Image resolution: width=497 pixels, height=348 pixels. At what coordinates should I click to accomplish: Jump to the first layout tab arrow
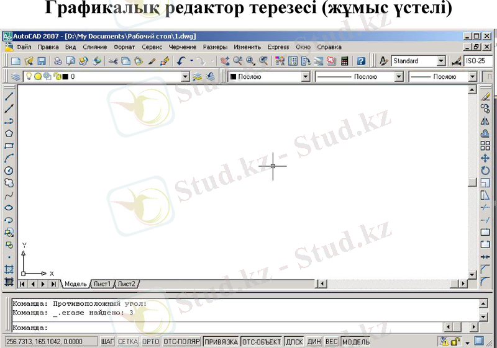(x=22, y=283)
